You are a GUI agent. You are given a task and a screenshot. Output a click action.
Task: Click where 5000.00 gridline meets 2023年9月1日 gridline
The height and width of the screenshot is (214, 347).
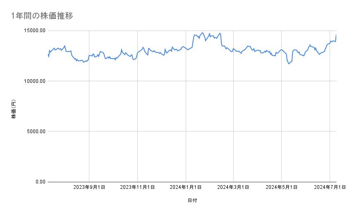pyautogui.click(x=89, y=132)
